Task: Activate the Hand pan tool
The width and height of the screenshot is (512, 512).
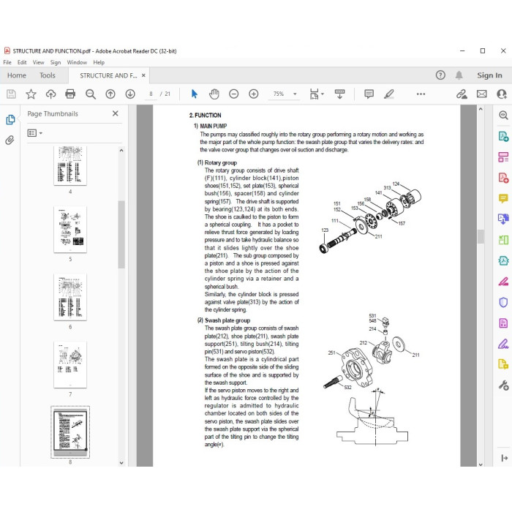Action: pyautogui.click(x=214, y=94)
